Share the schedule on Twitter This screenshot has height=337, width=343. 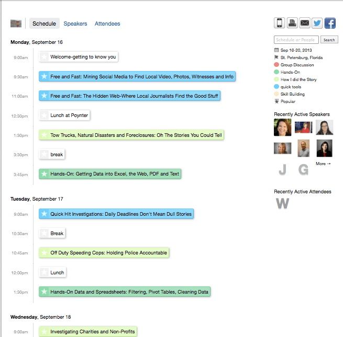tap(317, 23)
